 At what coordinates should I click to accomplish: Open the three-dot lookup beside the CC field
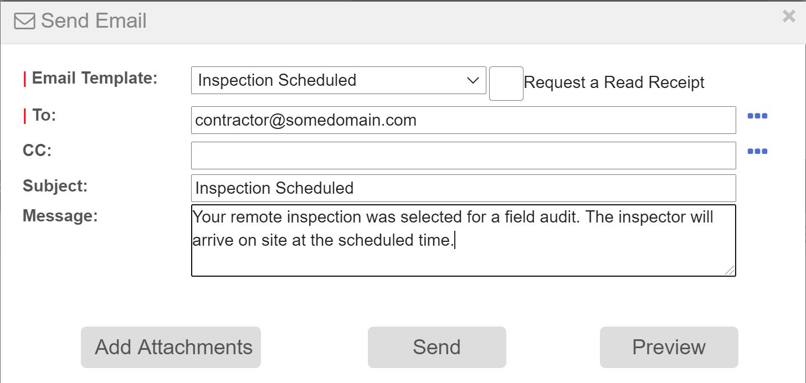pos(757,152)
